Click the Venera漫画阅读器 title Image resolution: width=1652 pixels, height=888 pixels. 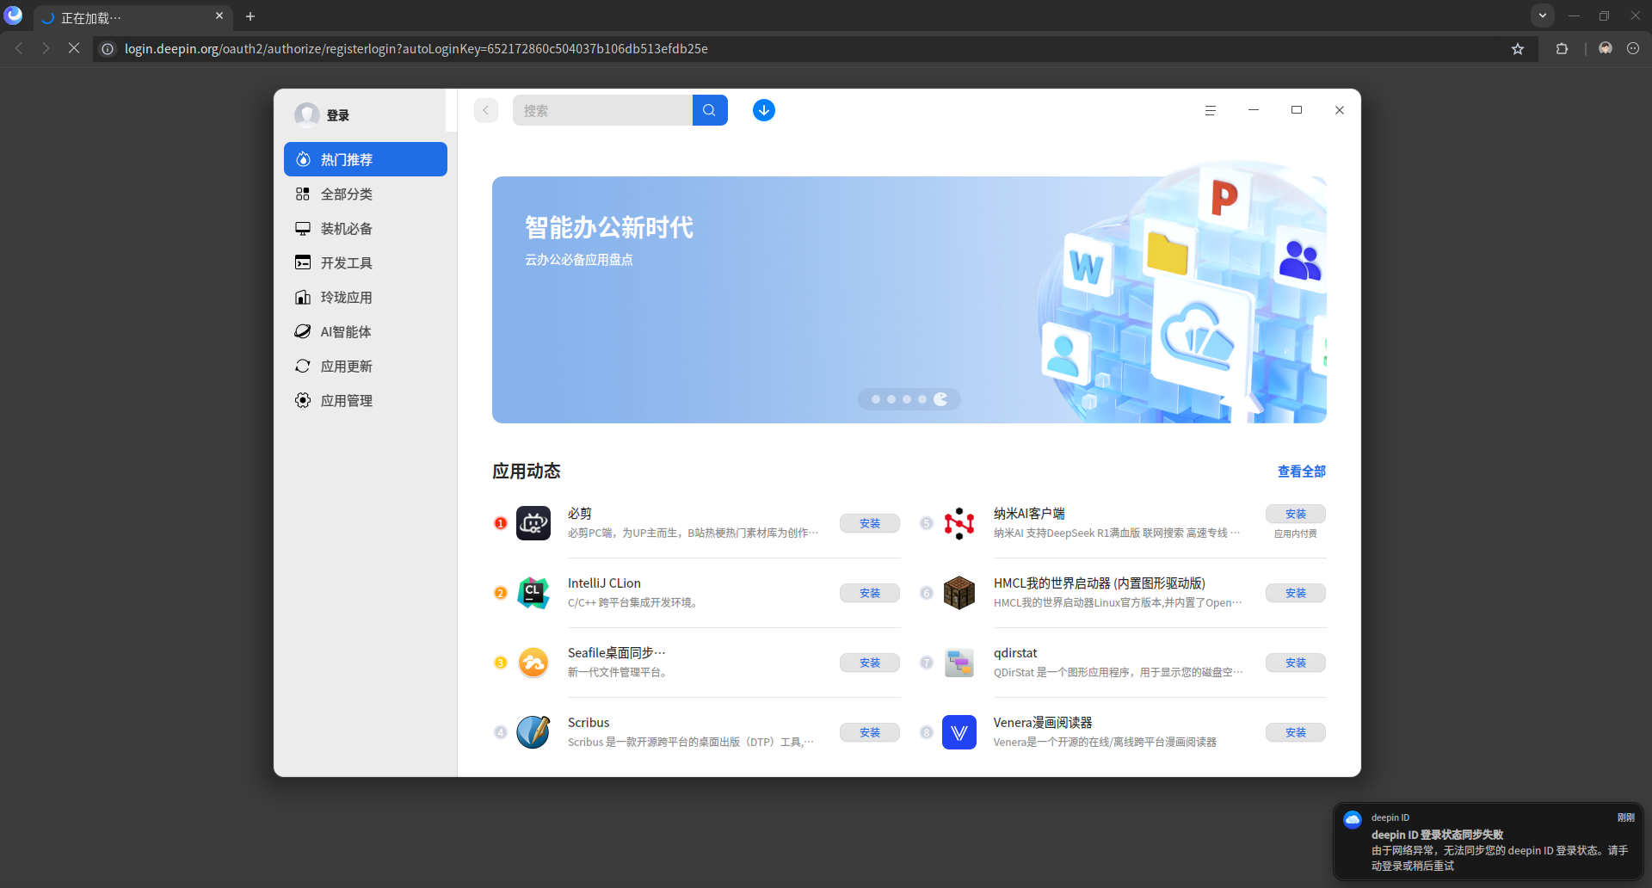pos(1043,723)
